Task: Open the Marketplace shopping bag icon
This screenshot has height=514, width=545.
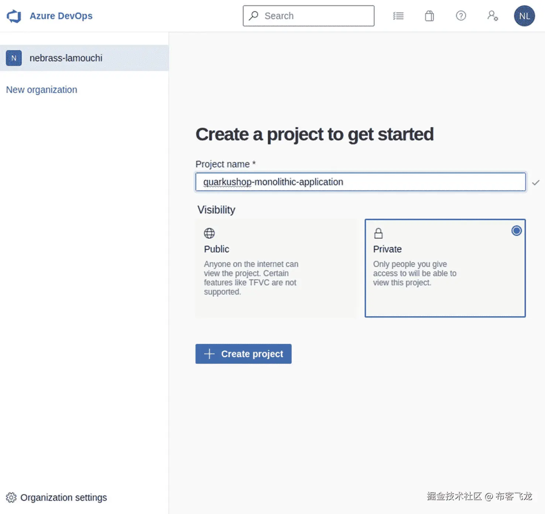Action: click(x=429, y=16)
